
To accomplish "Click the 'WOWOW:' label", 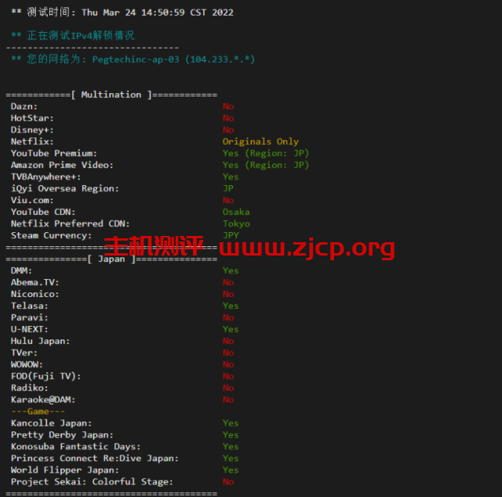I will 27,365.
